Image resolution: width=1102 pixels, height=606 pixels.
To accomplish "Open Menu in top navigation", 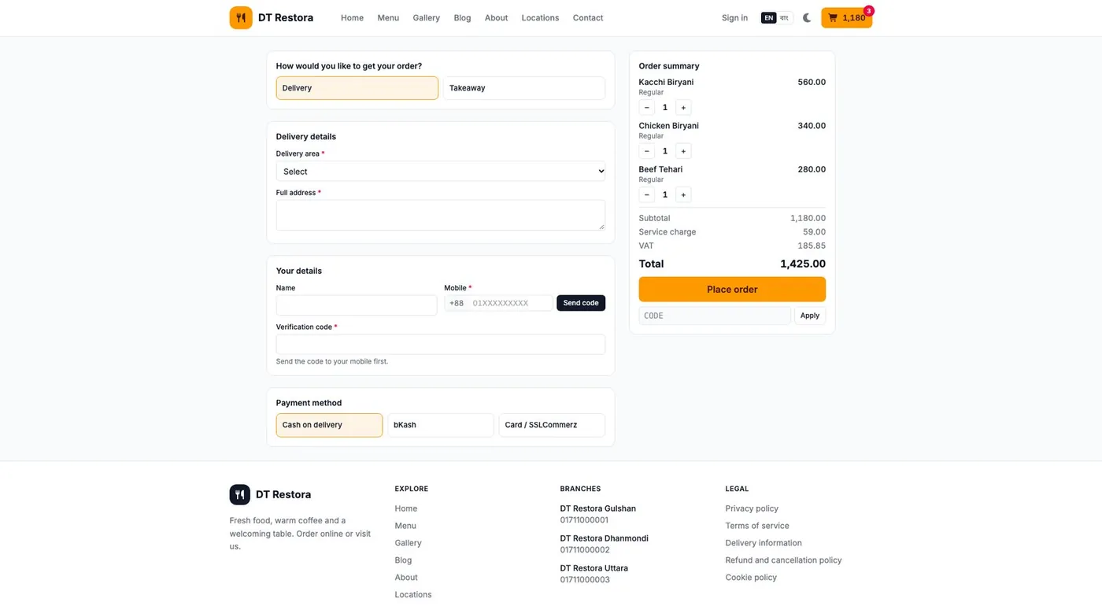I will 388,18.
